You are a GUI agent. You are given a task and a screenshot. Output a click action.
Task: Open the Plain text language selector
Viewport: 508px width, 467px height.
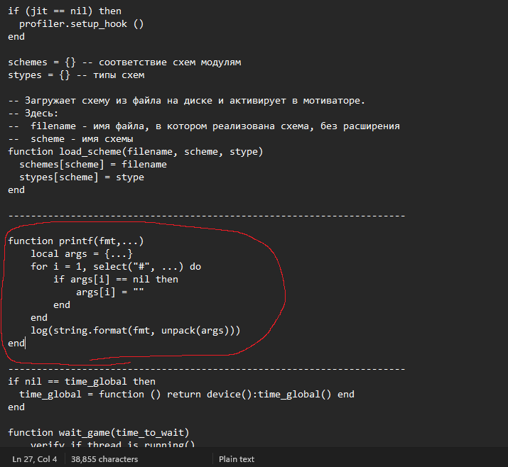pyautogui.click(x=237, y=459)
